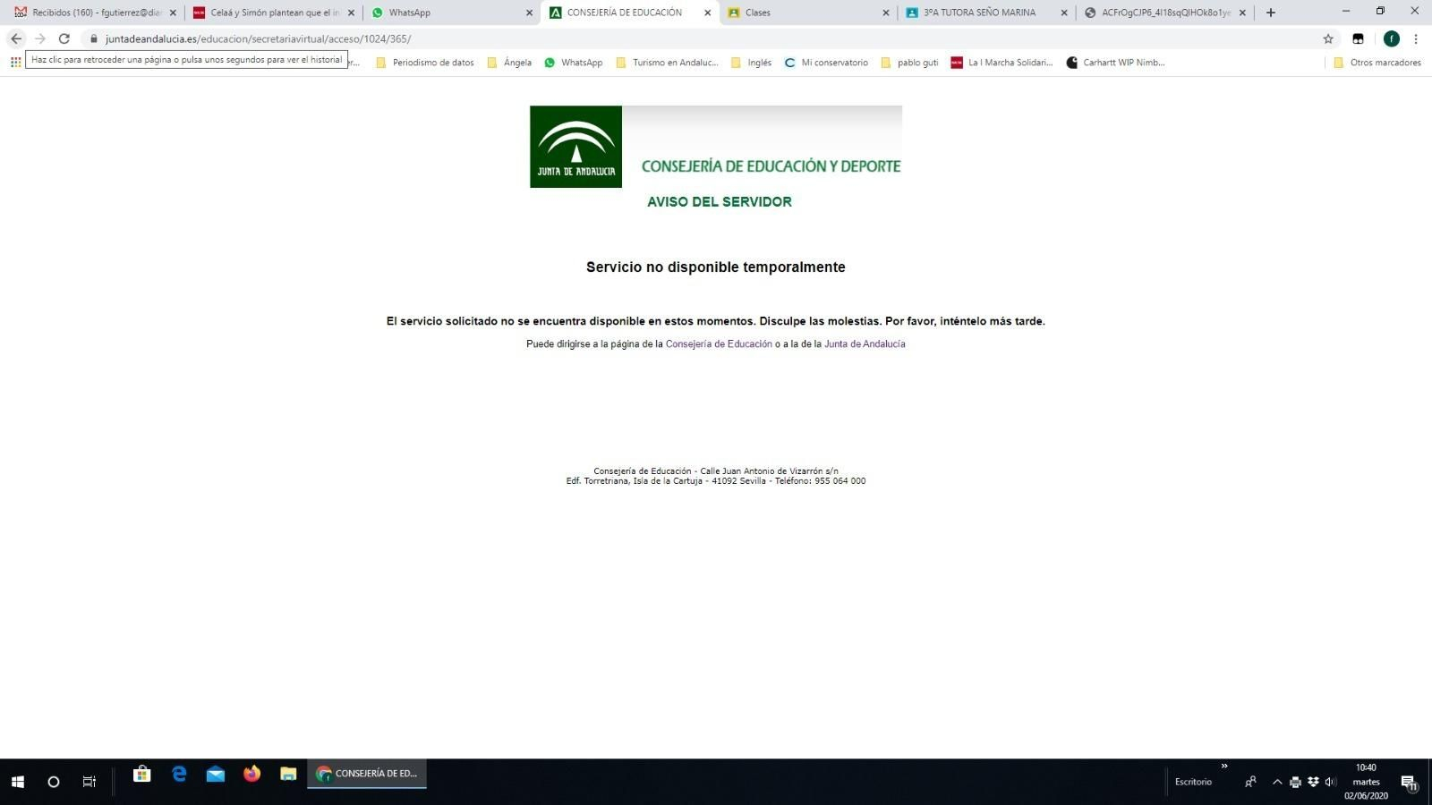The width and height of the screenshot is (1432, 805).
Task: Mute system audio via the speaker icon
Action: (x=1331, y=781)
